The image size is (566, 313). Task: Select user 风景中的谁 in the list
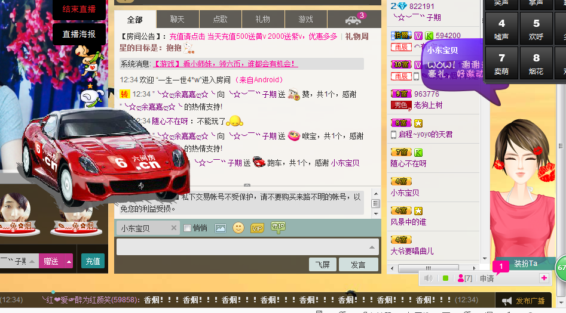(x=408, y=222)
